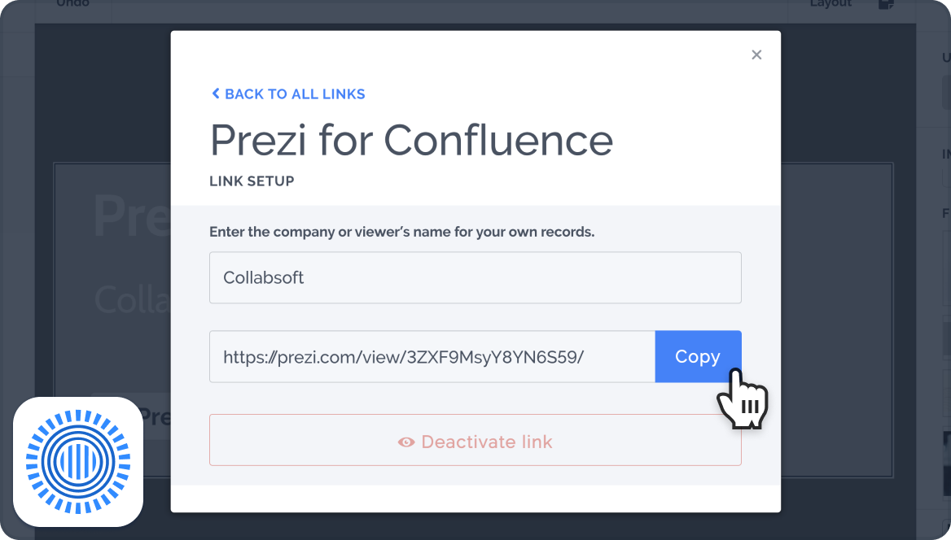
Task: Click the back chevron arrow icon
Action: click(215, 94)
